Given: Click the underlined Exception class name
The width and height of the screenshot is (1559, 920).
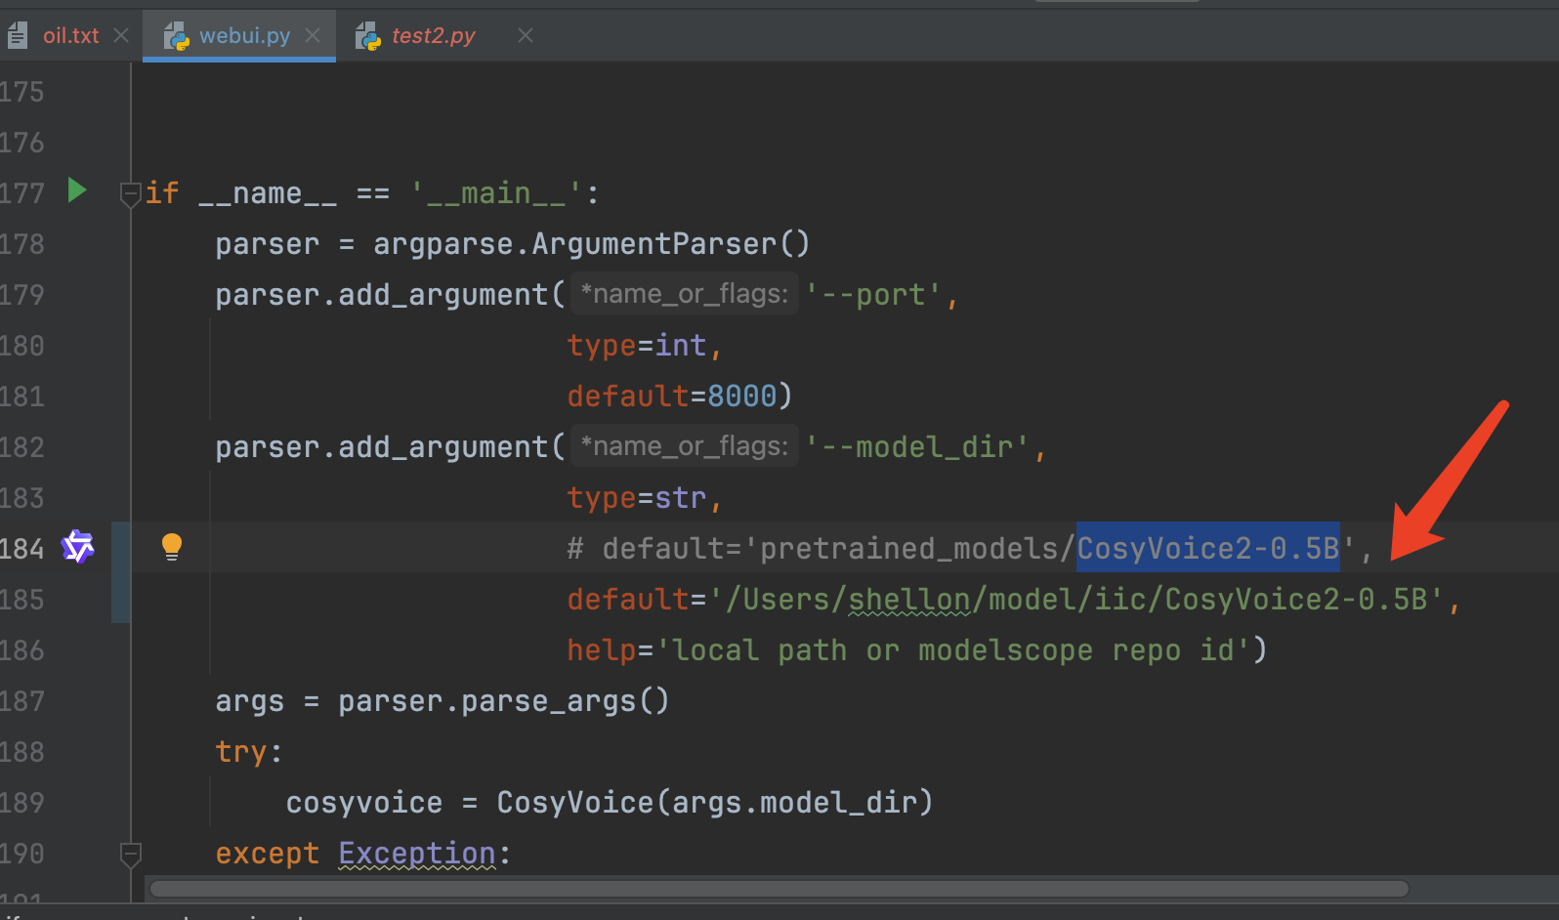Looking at the screenshot, I should click(417, 854).
